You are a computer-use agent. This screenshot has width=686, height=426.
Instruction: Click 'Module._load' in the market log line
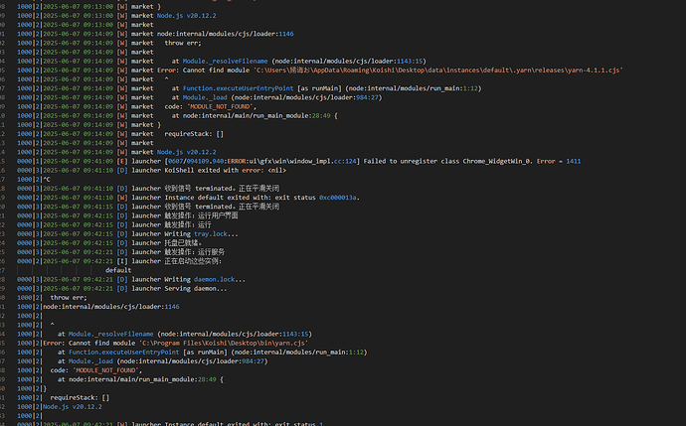tap(205, 97)
